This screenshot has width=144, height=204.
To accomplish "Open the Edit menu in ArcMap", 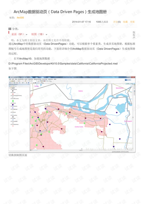I will tap(13, 79).
